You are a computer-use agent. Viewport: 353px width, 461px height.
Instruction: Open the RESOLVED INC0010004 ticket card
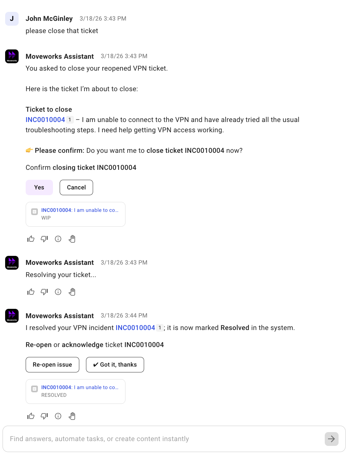pyautogui.click(x=75, y=391)
